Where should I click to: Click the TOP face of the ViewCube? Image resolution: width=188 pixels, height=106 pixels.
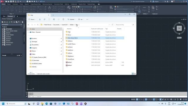[x=179, y=28]
